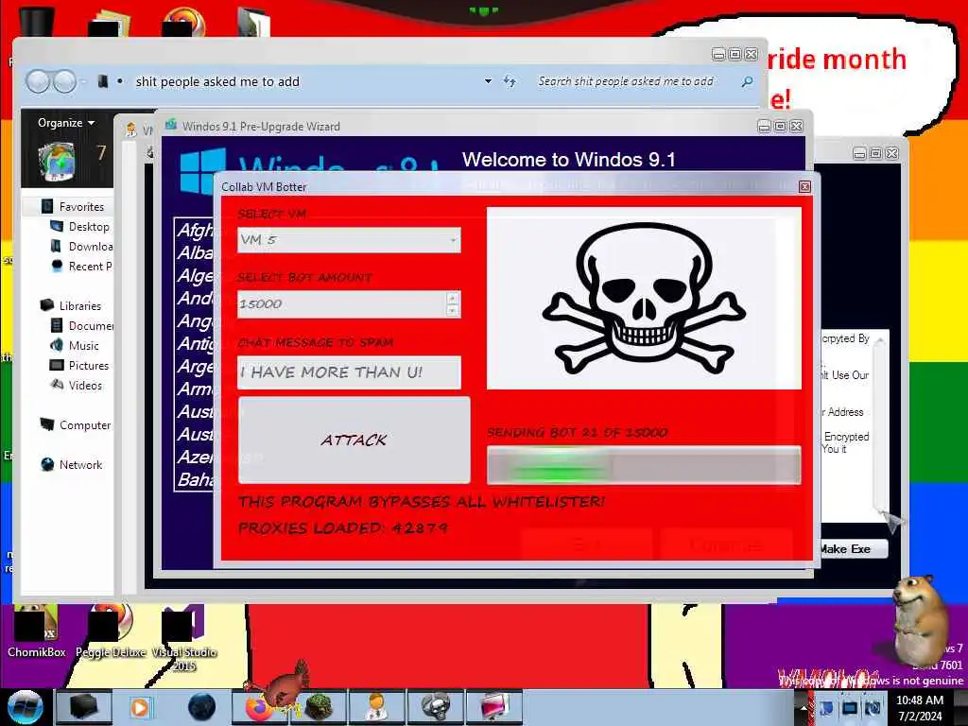
Task: Click the Explorer forward navigation button
Action: click(64, 81)
